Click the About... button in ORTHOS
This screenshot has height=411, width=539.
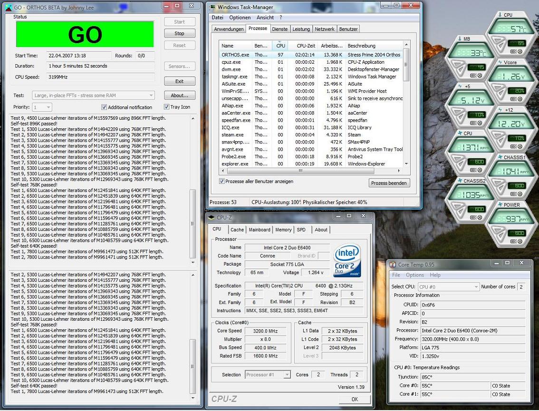(x=180, y=95)
